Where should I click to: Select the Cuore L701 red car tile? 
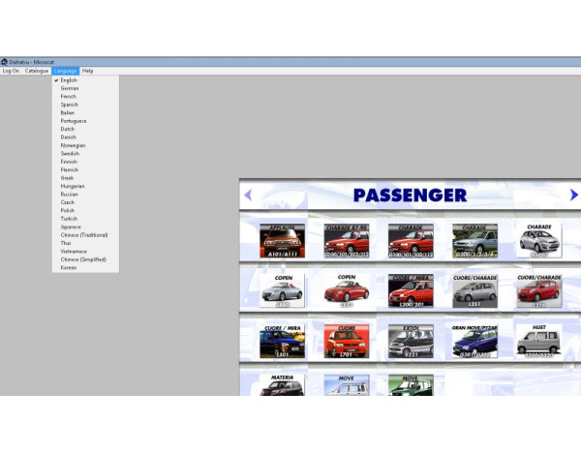[346, 342]
